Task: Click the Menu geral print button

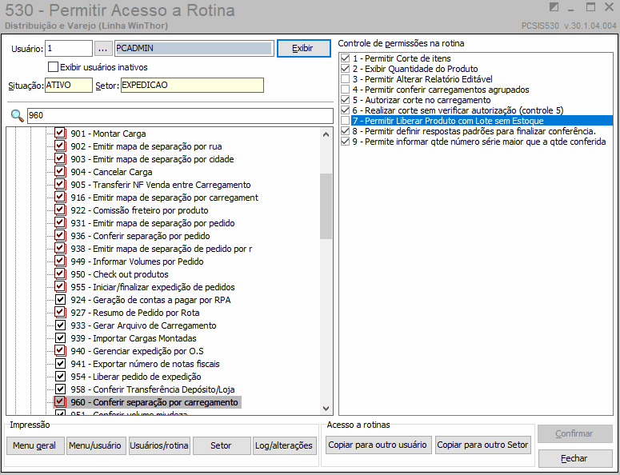Action: coord(35,445)
